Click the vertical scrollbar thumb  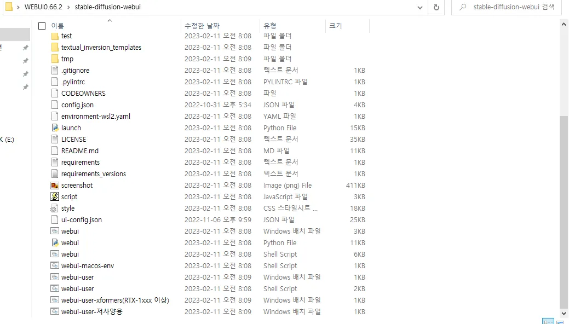click(x=564, y=211)
